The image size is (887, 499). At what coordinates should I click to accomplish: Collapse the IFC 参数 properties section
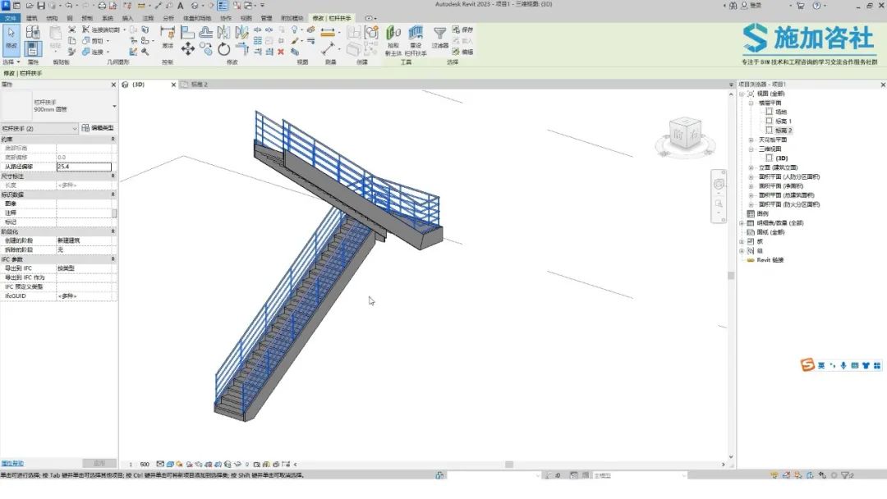pos(113,259)
